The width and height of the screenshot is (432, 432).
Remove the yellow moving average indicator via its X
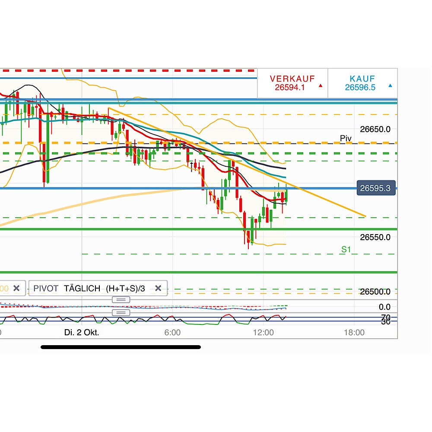pyautogui.click(x=16, y=288)
